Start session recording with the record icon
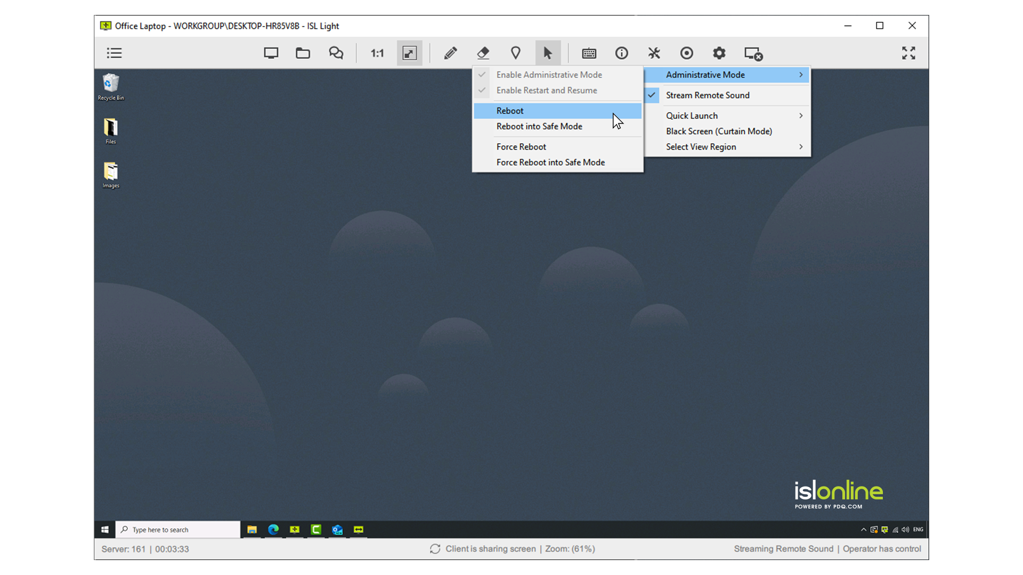The height and width of the screenshot is (575, 1023). pyautogui.click(x=686, y=53)
